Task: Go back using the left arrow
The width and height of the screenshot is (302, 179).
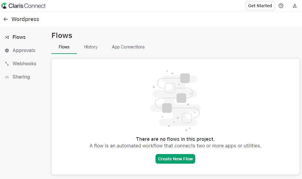Action: point(6,19)
